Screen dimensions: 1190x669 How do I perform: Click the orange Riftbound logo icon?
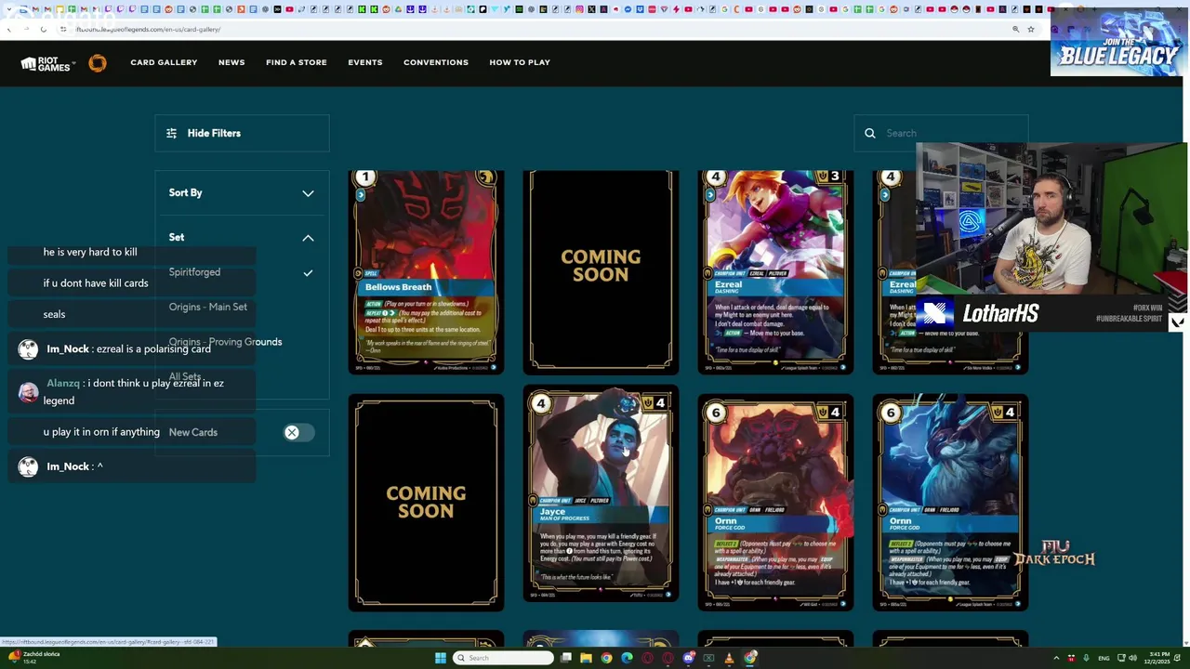coord(98,63)
